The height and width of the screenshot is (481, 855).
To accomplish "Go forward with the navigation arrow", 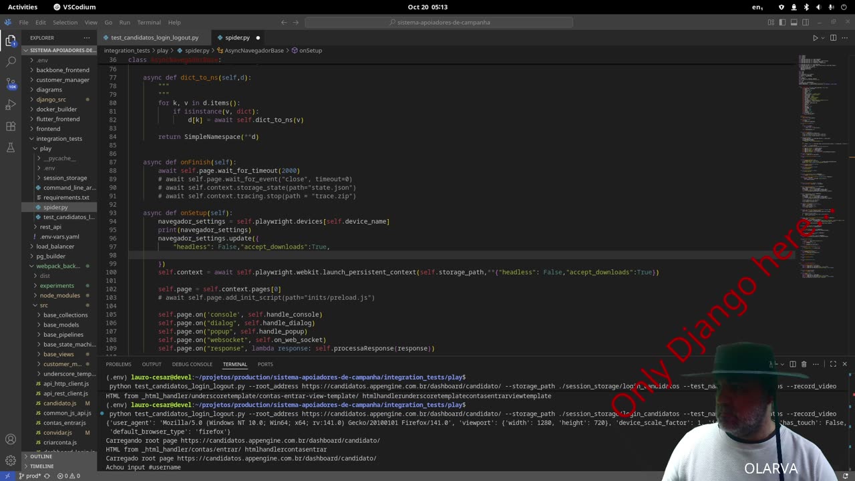I will [x=296, y=22].
